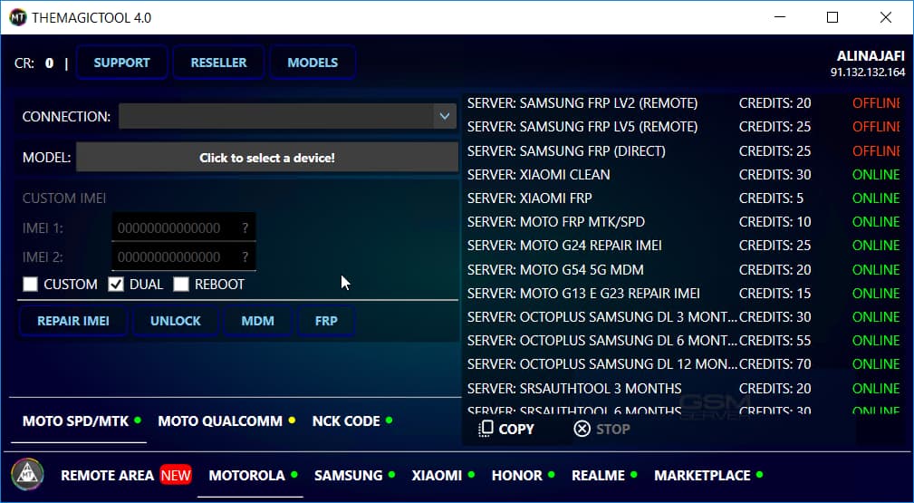
Task: Click the question mark beside IMEI 1
Action: [x=245, y=228]
